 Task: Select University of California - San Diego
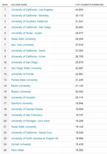(x=31, y=27)
